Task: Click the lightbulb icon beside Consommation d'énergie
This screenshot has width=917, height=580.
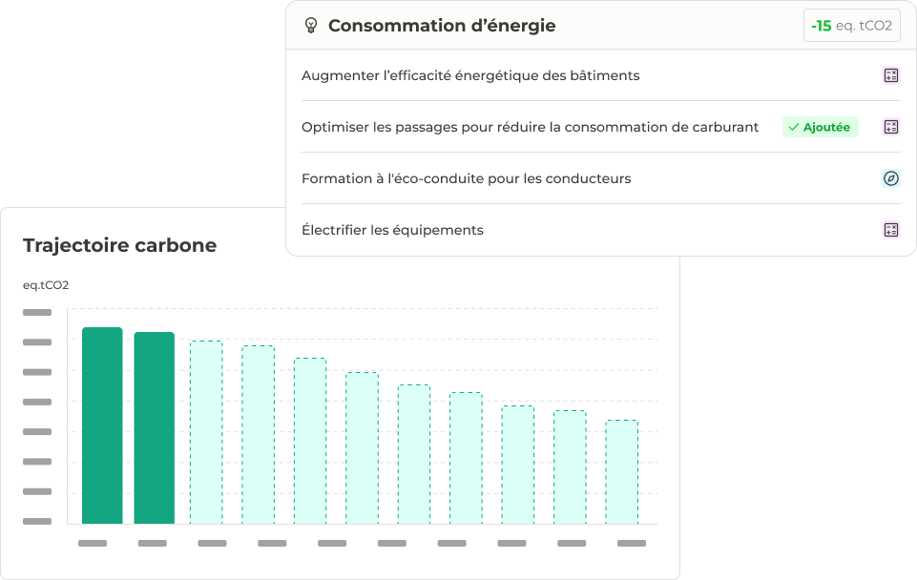Action: coord(310,26)
